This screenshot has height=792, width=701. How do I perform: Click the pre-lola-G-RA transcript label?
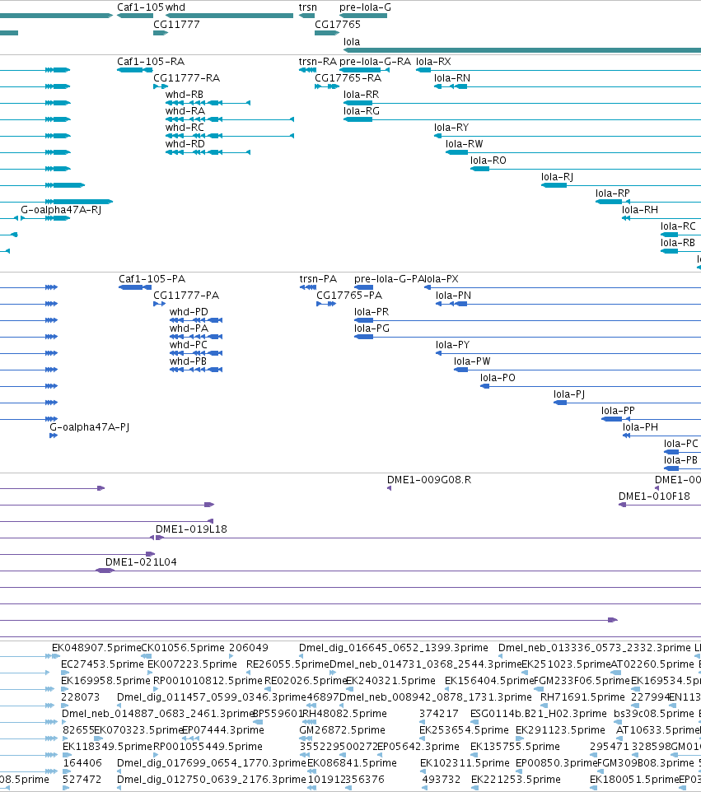pyautogui.click(x=375, y=62)
